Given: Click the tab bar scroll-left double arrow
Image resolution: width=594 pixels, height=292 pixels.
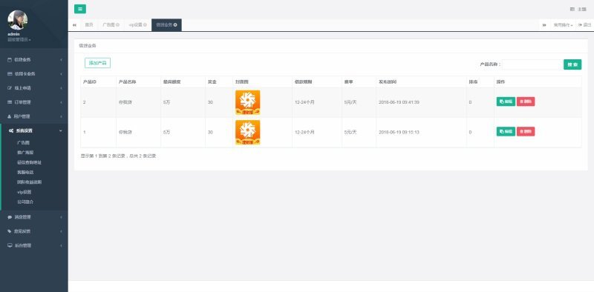Looking at the screenshot, I should pos(74,25).
